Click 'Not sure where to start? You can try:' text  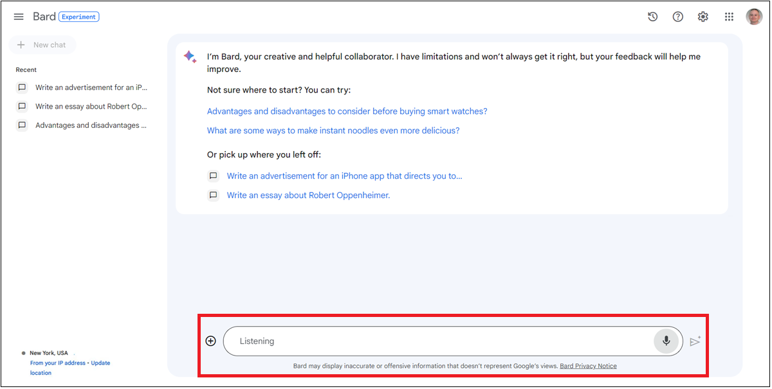[x=279, y=90]
